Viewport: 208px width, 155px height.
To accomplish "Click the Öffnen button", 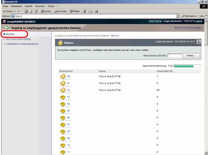I will 191,56.
